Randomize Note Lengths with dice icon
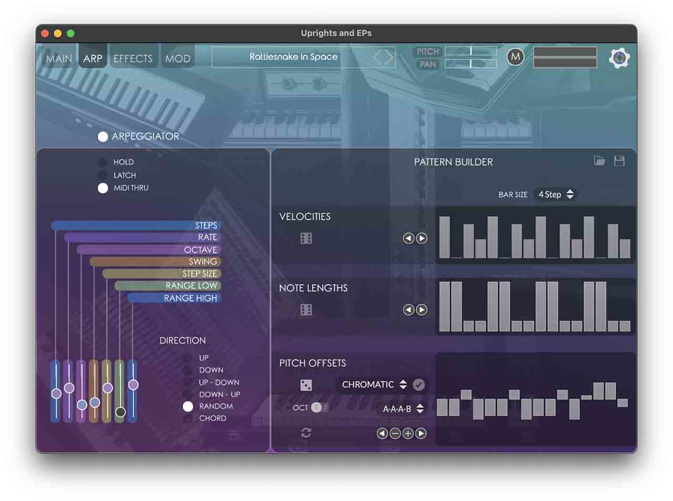The height and width of the screenshot is (501, 673). coord(306,310)
